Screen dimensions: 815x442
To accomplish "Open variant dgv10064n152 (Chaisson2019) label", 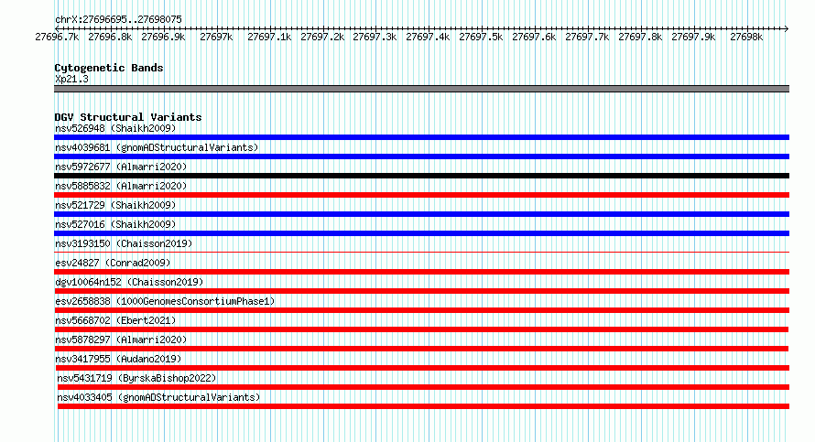I will pos(129,282).
